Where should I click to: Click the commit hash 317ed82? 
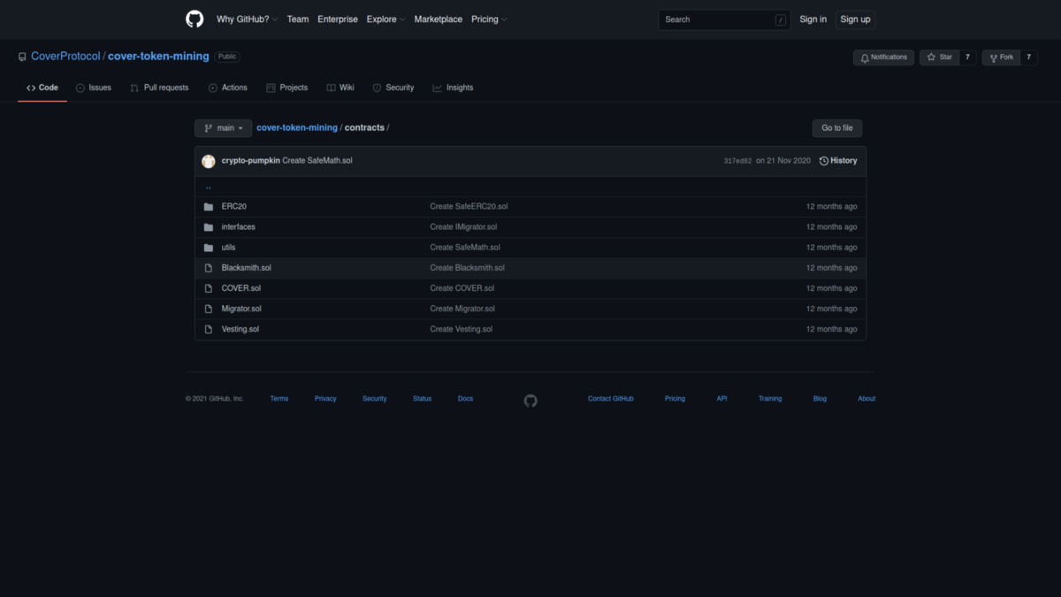737,161
